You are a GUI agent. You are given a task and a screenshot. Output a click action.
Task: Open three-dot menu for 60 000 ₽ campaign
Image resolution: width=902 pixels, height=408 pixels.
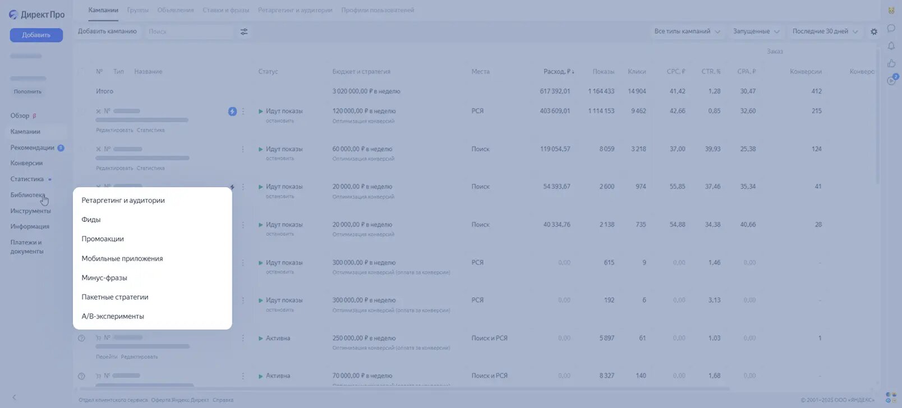coord(243,149)
